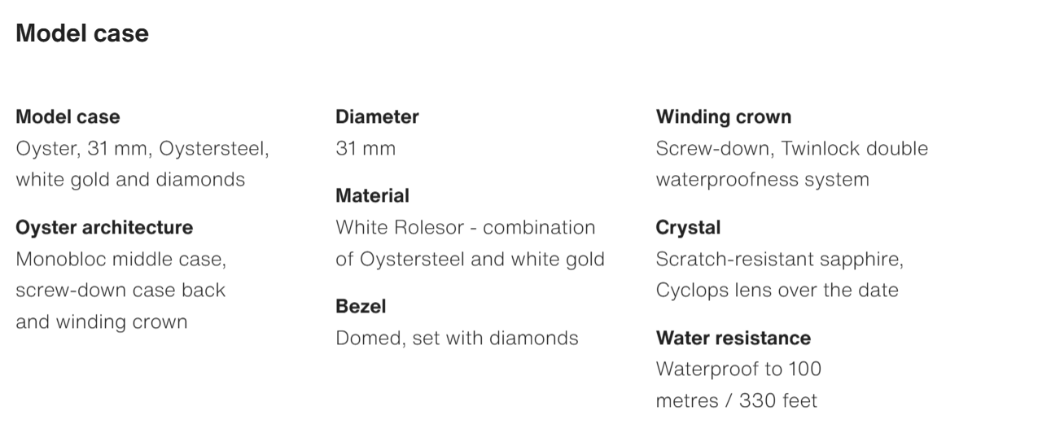Click the bold 'Crystal' label
The height and width of the screenshot is (424, 1051).
pyautogui.click(x=688, y=227)
